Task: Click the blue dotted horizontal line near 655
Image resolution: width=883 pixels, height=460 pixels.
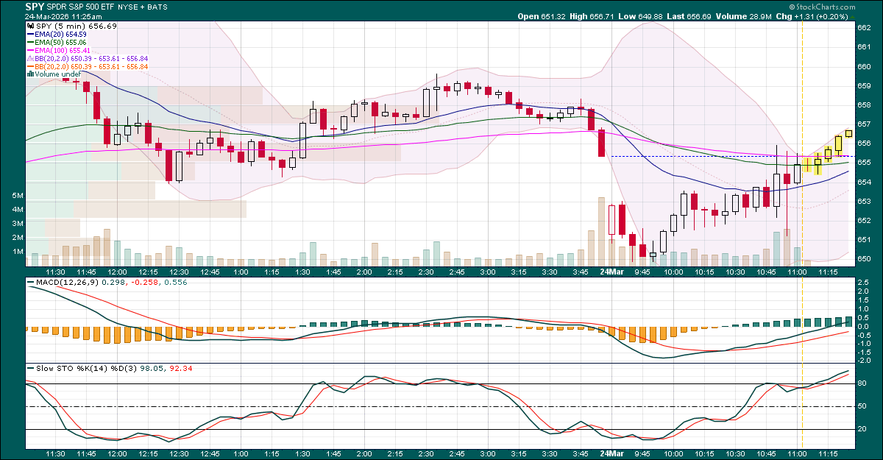Action: tap(733, 157)
